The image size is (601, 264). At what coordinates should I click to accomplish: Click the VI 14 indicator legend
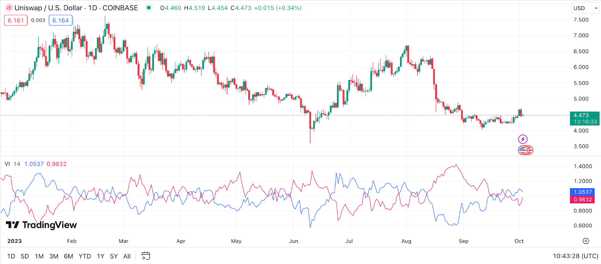click(12, 164)
